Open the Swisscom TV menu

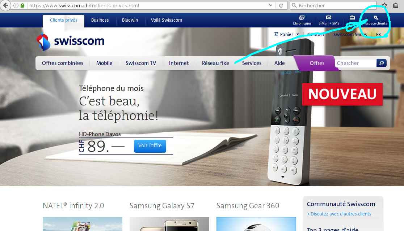click(141, 63)
